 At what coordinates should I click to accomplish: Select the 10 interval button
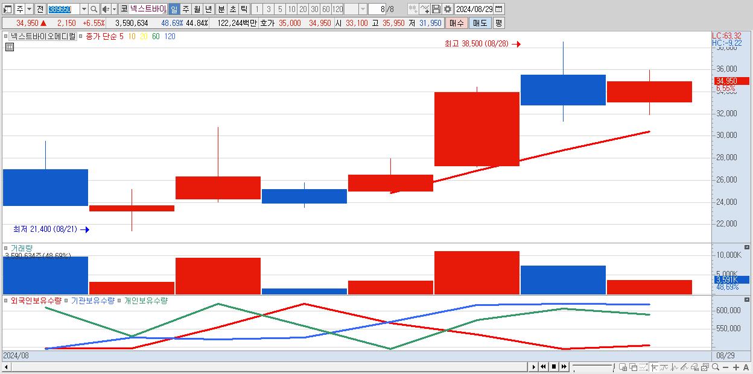(x=291, y=9)
